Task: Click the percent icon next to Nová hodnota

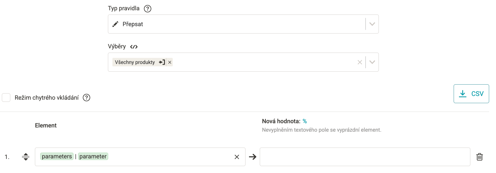Action: click(305, 121)
